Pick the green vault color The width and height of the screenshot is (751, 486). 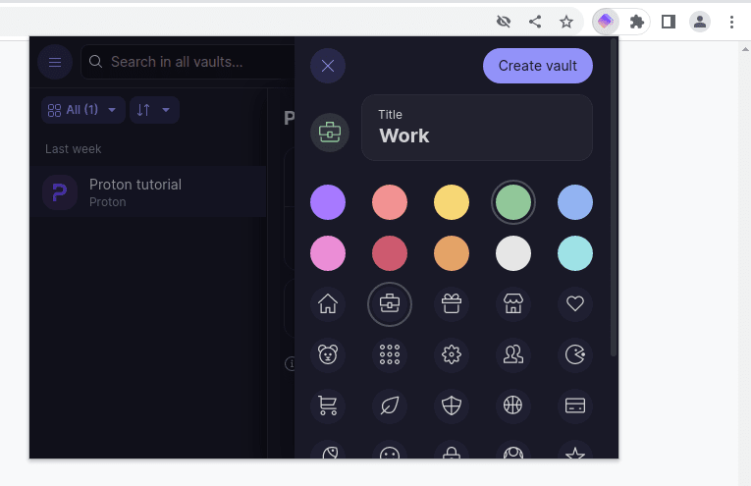pos(513,202)
